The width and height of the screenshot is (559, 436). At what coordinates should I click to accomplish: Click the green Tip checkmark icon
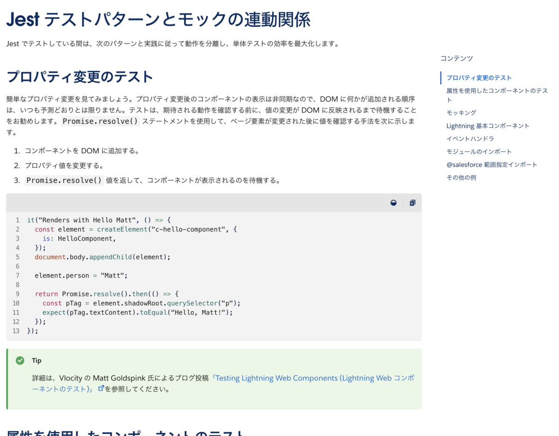click(x=19, y=360)
